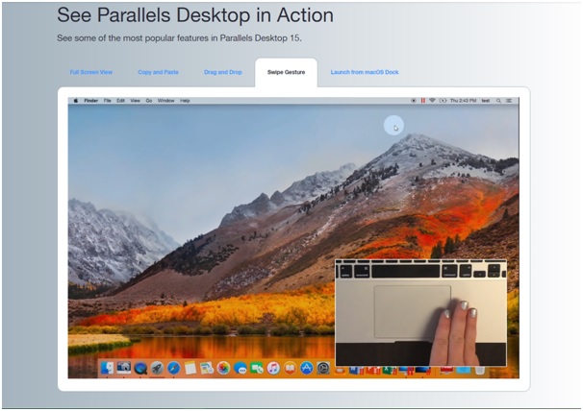Open Finder from the Dock
This screenshot has width=583, height=411.
pyautogui.click(x=107, y=368)
